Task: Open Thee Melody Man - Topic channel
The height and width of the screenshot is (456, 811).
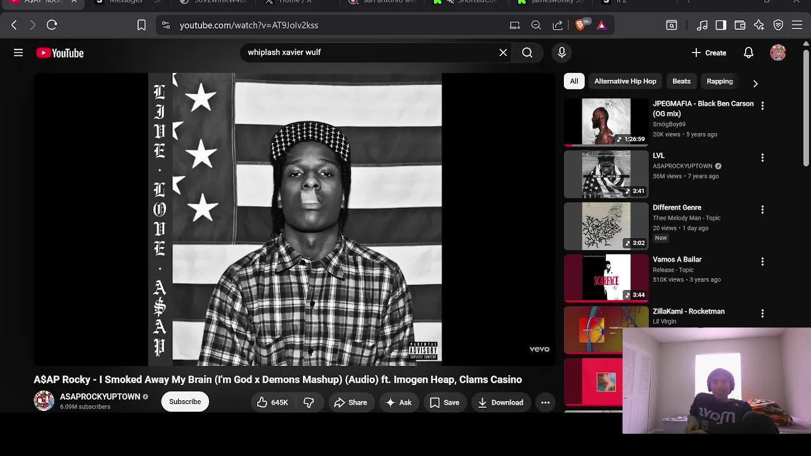Action: click(687, 218)
